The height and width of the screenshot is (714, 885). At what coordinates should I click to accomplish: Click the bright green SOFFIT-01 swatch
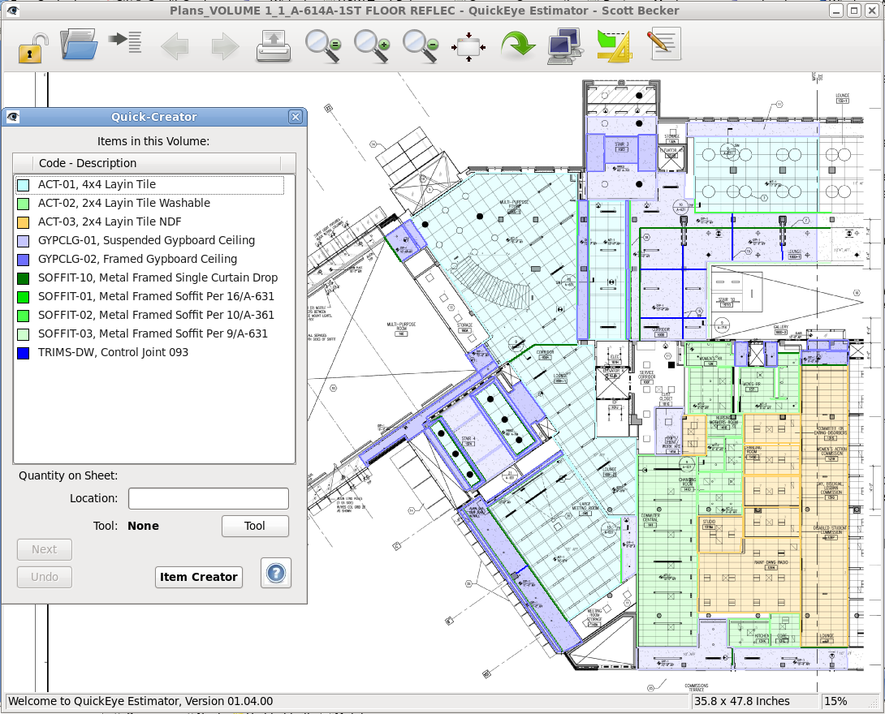(x=24, y=297)
